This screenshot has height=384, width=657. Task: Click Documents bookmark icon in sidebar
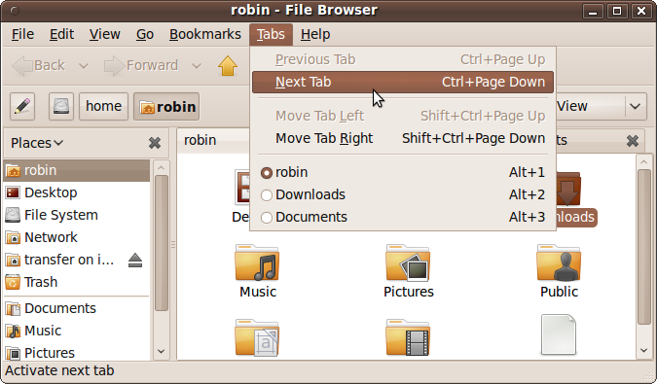13,309
